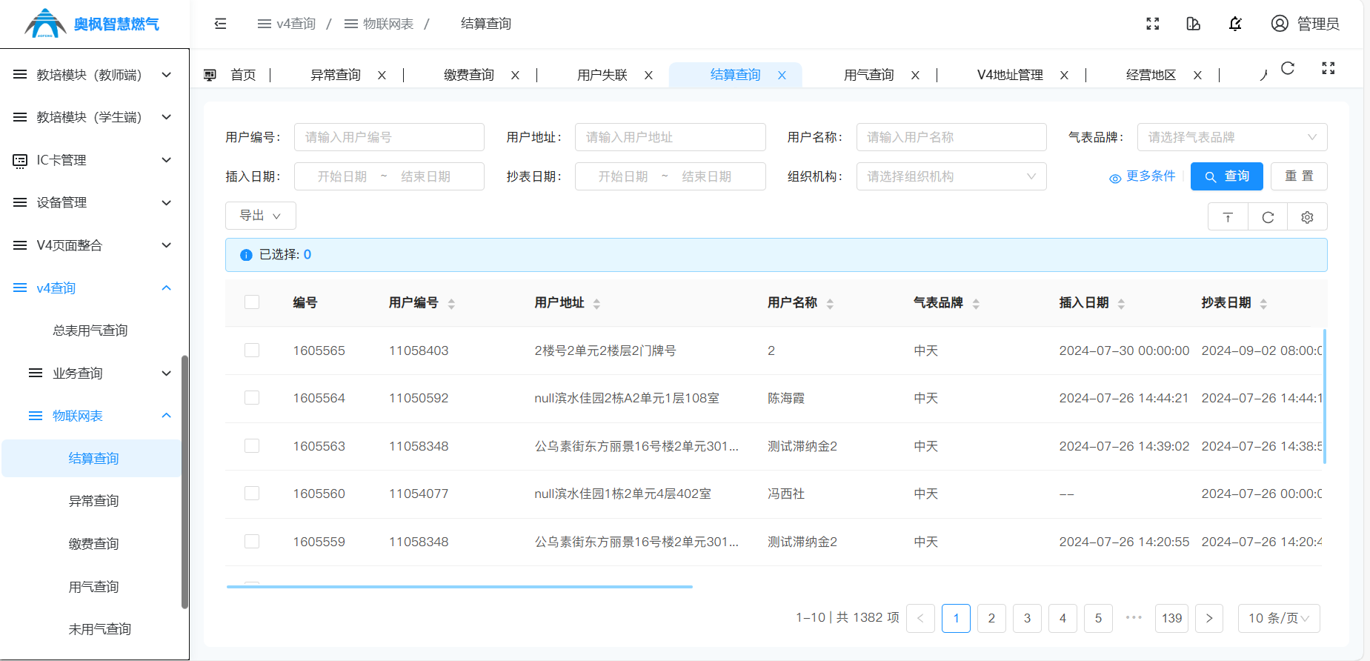Check row 1605564 checkbox
Image resolution: width=1370 pixels, height=661 pixels.
[252, 398]
